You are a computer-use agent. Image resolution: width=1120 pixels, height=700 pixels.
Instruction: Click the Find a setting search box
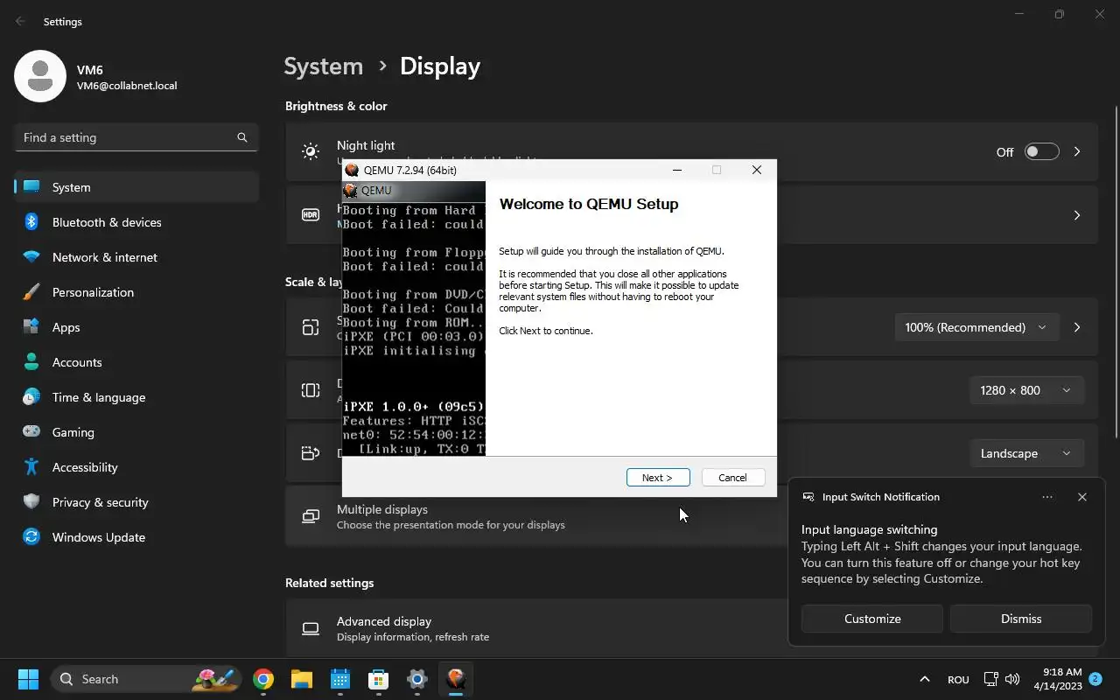click(136, 137)
